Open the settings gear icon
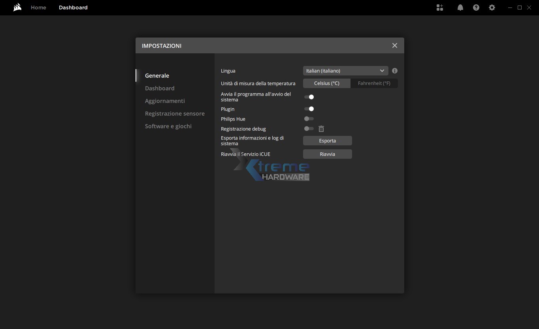 (492, 8)
